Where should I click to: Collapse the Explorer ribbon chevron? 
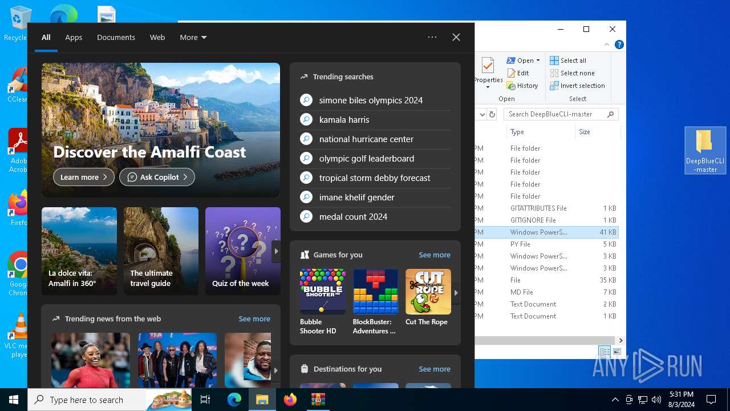(607, 45)
